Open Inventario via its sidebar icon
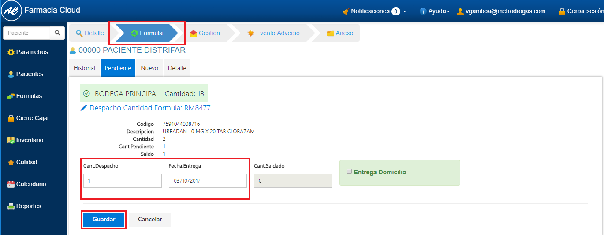Viewport: 604px width, 235px height. (x=11, y=140)
